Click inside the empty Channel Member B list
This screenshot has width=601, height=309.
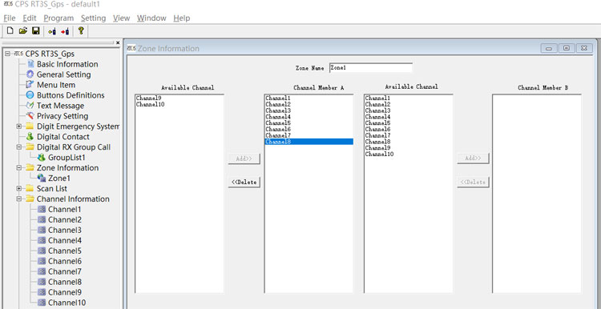pos(537,194)
